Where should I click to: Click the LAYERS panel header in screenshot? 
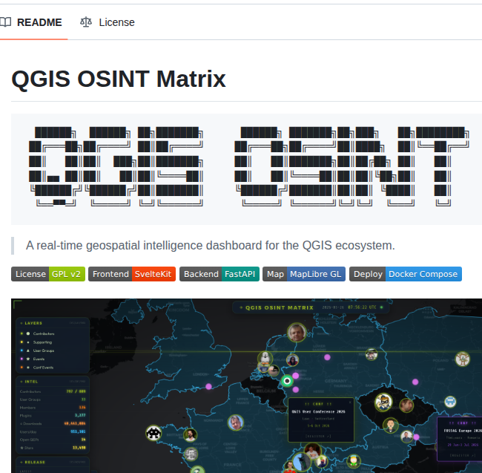coord(53,323)
